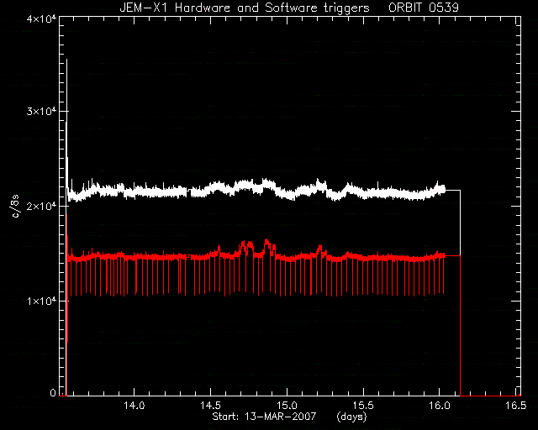Click the red curve's peak near 14.85 days
538x430 pixels.
point(267,243)
